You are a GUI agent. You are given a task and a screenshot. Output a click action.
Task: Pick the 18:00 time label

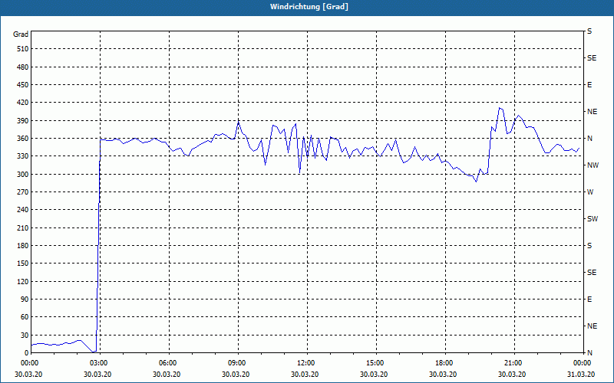point(445,363)
